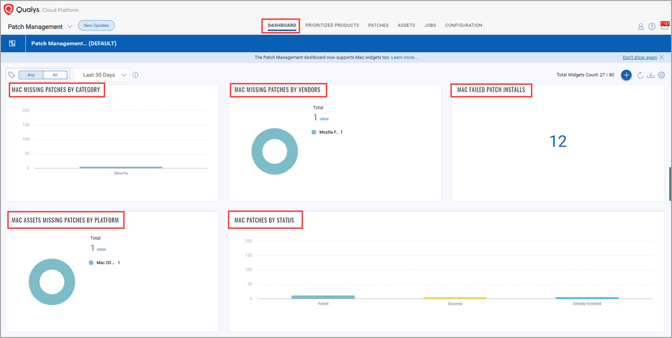Refresh the dashboard widgets

[x=640, y=75]
